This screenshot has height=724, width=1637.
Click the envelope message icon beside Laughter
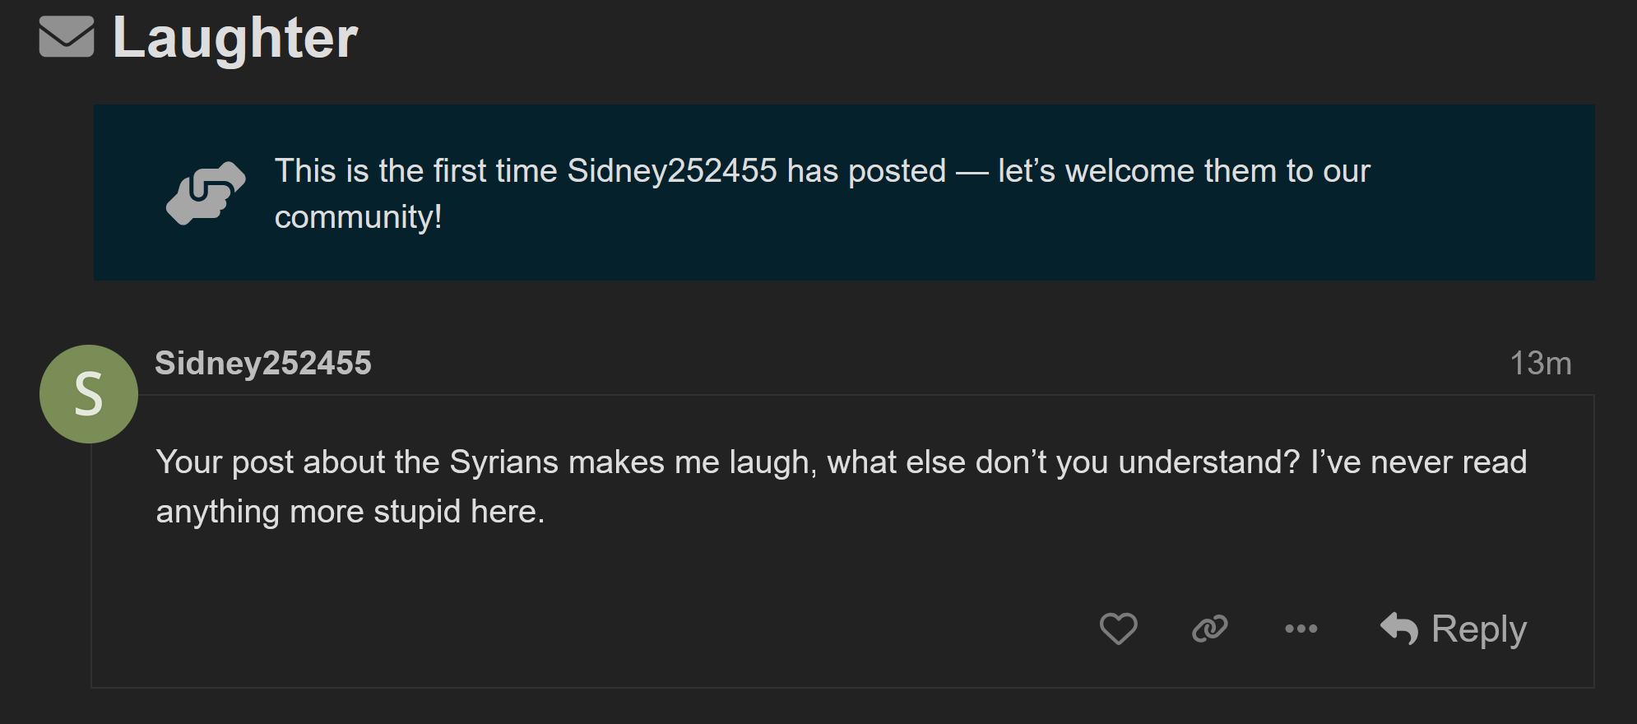(x=67, y=37)
